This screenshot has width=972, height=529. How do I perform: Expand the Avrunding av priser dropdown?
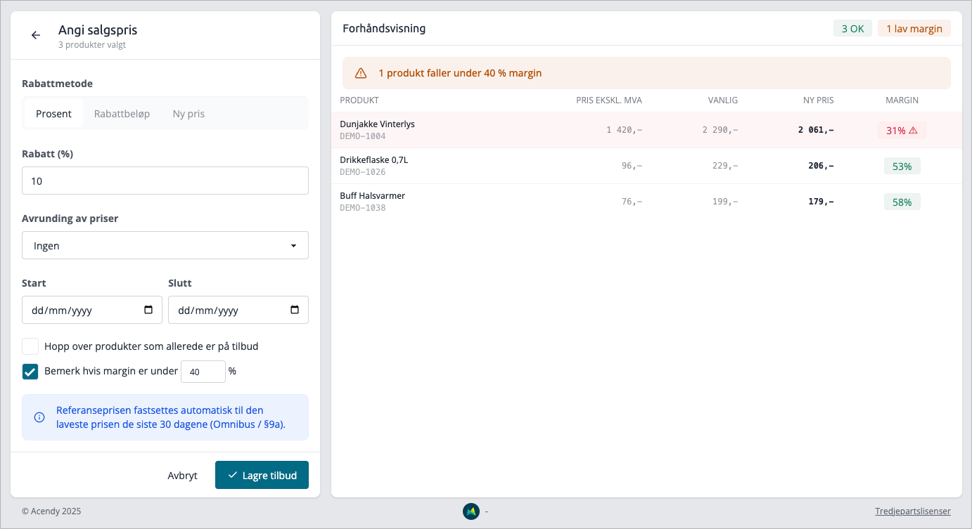tap(165, 245)
